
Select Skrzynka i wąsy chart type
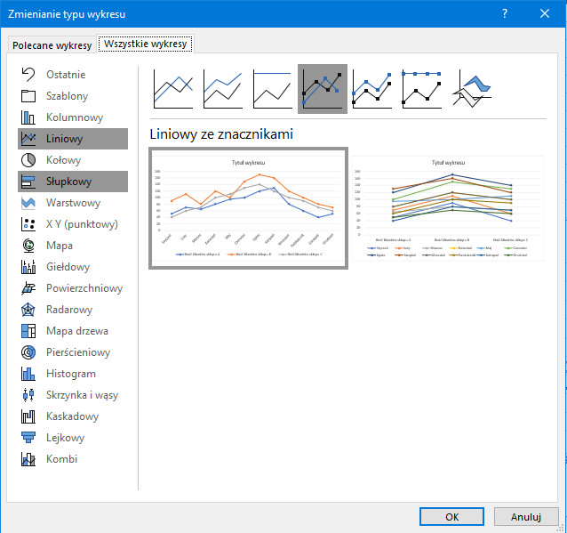coord(82,395)
